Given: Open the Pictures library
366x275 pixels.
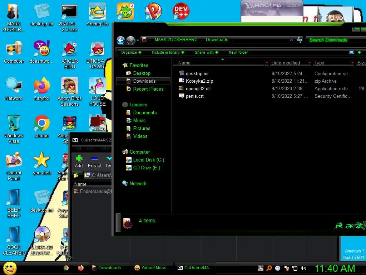Looking at the screenshot, I should (142, 129).
